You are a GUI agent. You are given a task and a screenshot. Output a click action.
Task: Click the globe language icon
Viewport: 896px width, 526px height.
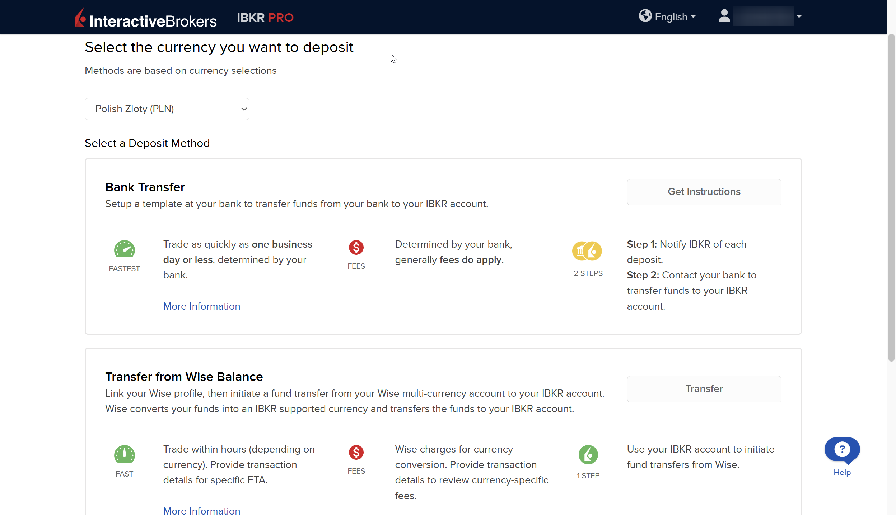click(645, 16)
